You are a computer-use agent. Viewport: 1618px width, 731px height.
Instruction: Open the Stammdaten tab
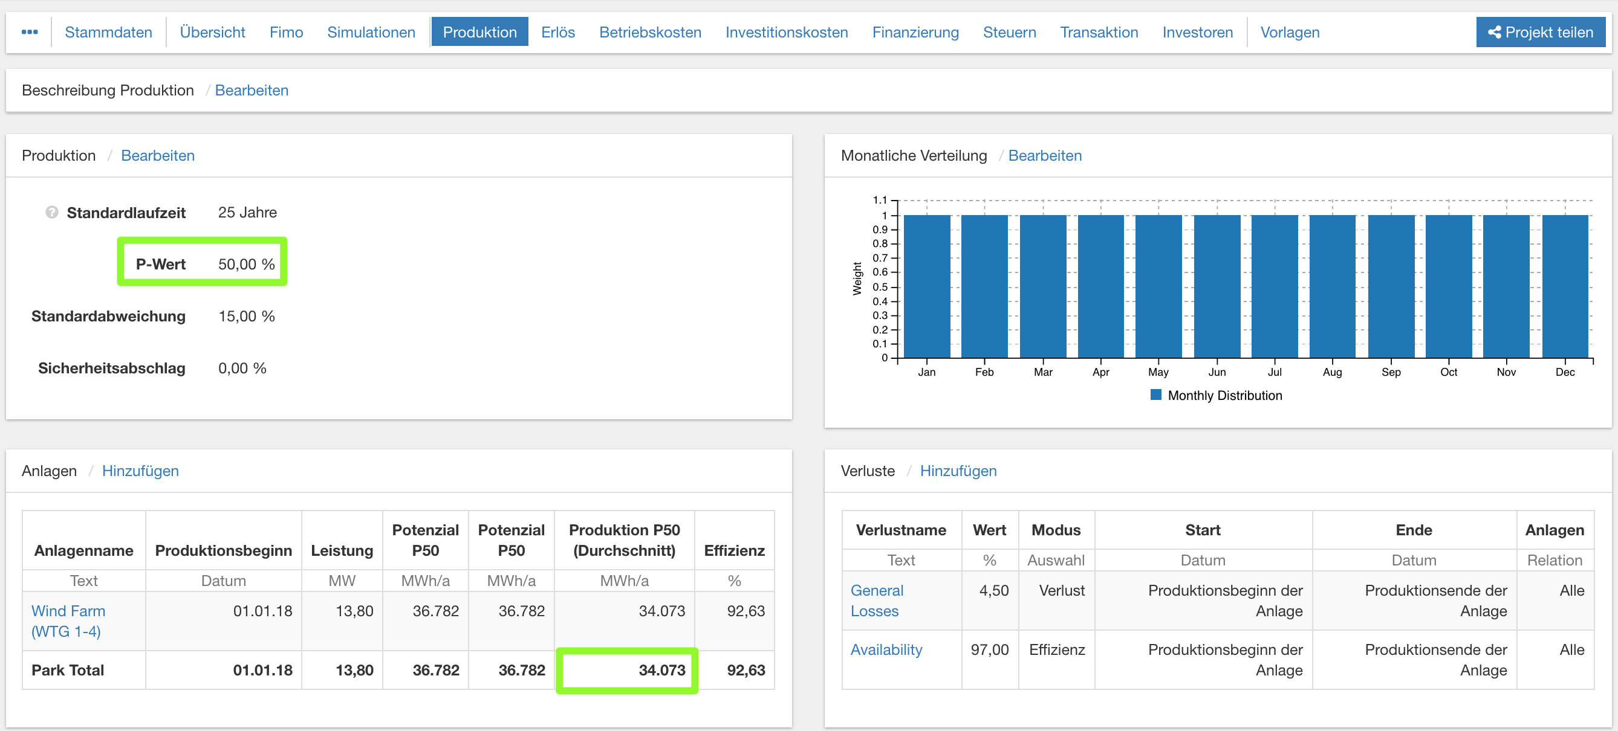pos(108,32)
